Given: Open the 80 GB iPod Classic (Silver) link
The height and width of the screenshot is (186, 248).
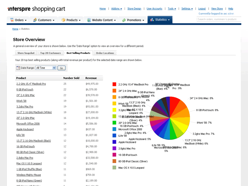Looking at the screenshot, I should 30,152.
